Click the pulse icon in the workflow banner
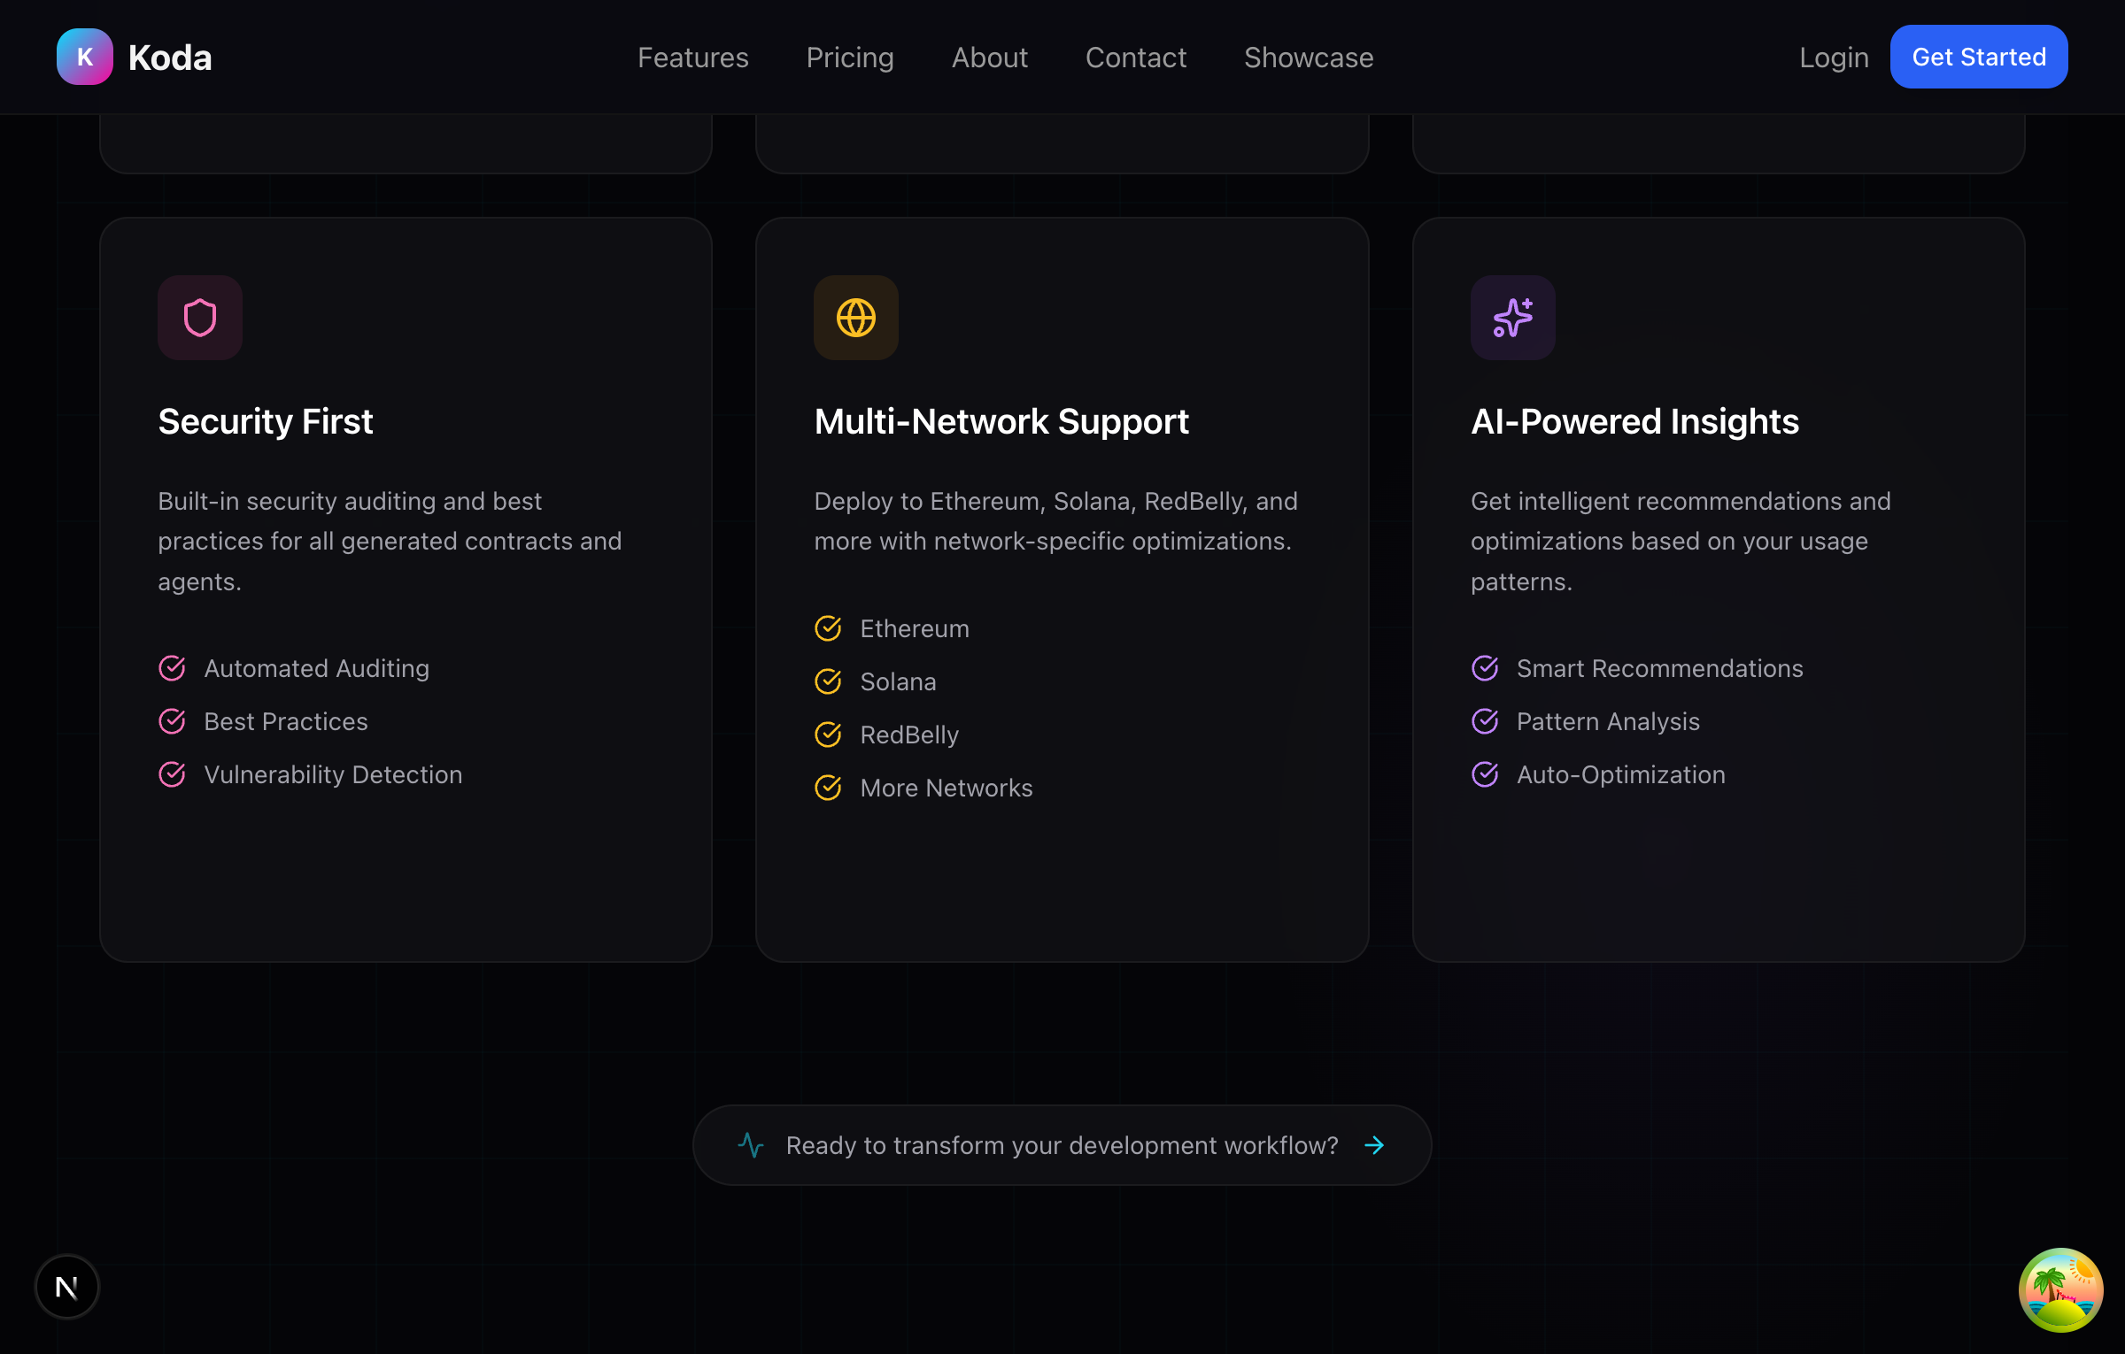Screen dimensions: 2125x1354 (x=750, y=1145)
